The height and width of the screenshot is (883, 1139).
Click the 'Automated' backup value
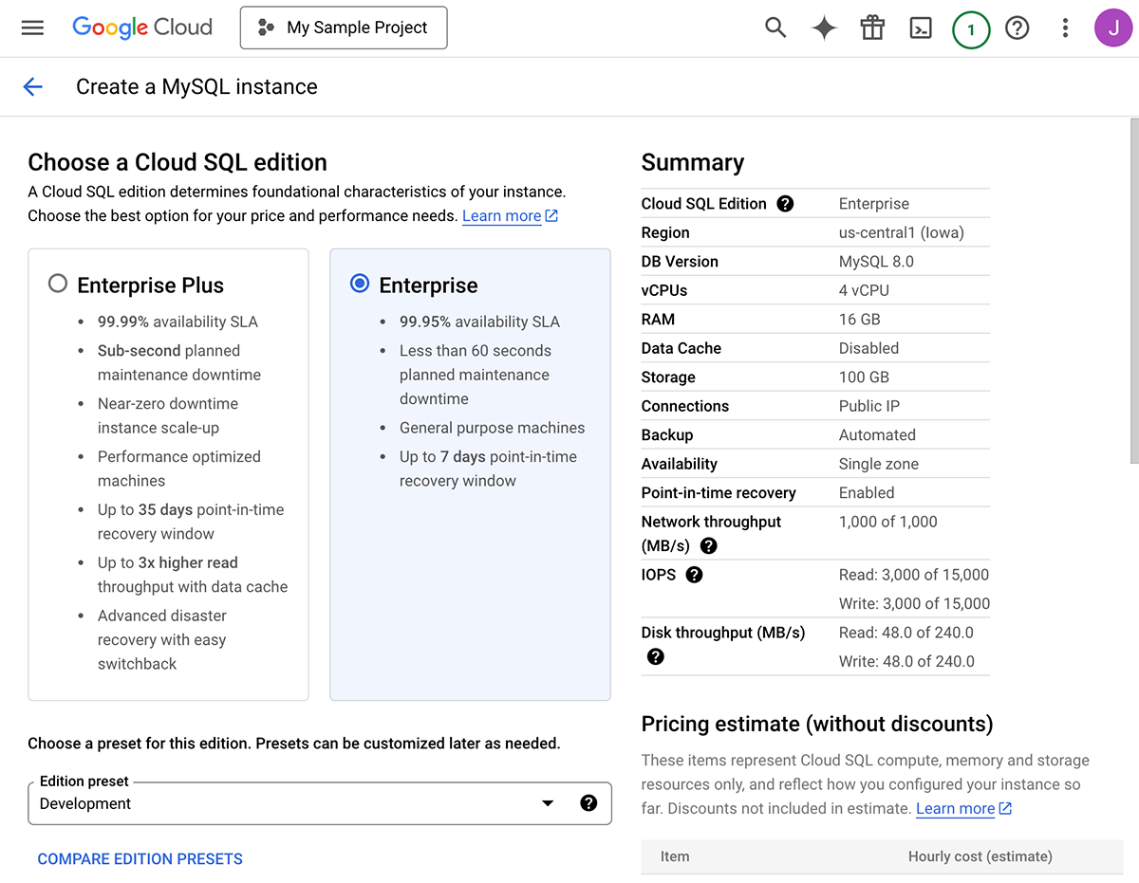point(878,435)
